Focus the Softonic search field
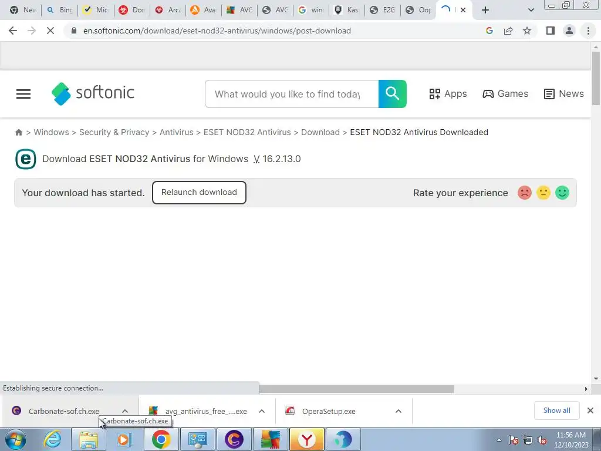 [x=292, y=94]
